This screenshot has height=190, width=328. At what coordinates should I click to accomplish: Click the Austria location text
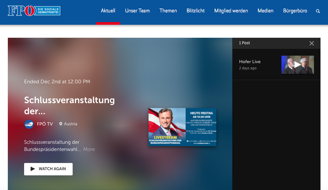click(70, 124)
